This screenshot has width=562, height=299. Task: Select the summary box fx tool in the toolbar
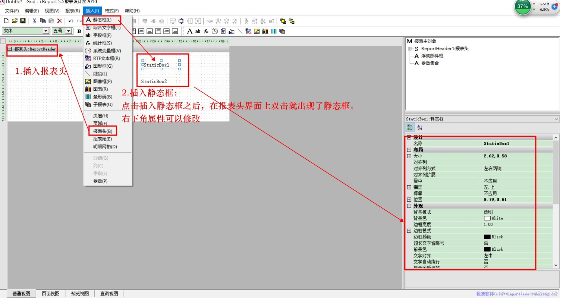pyautogui.click(x=206, y=31)
